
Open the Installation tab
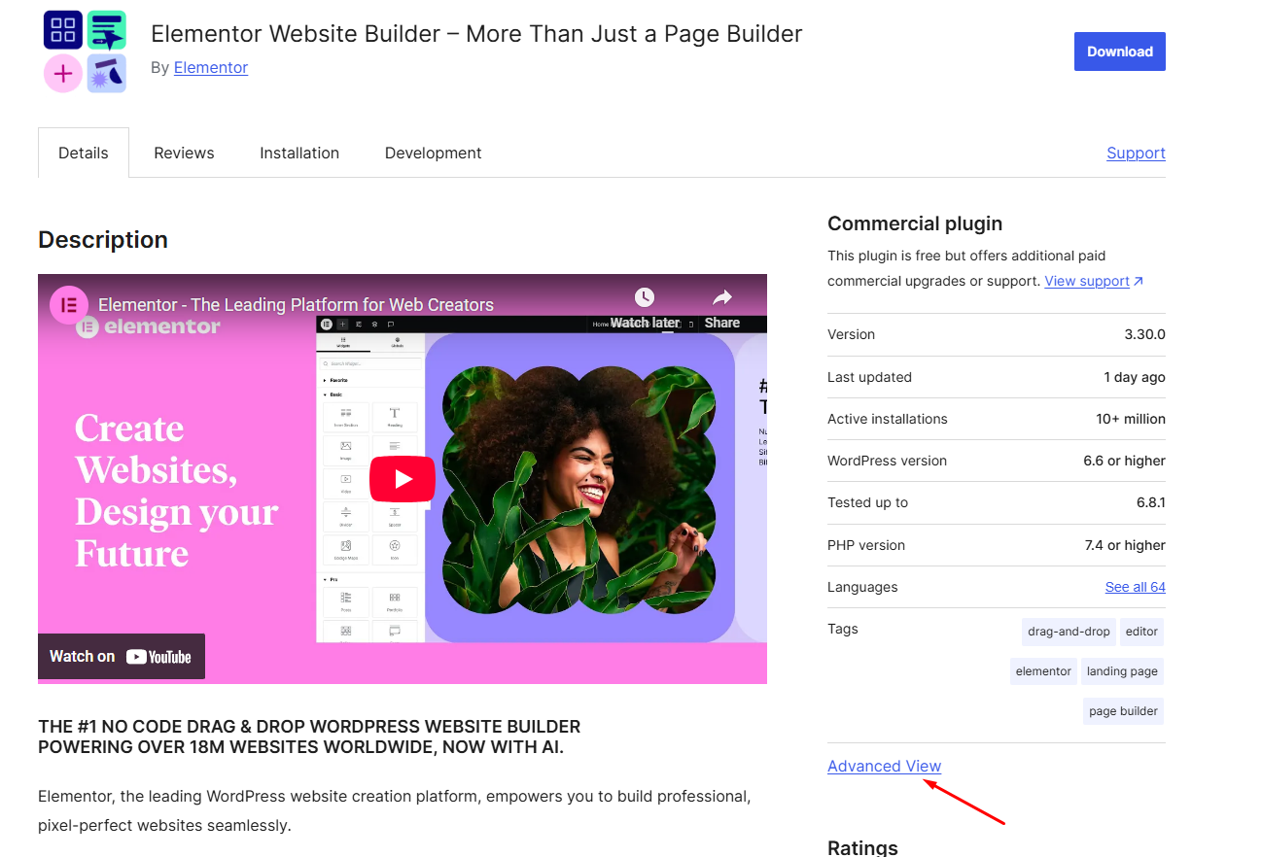[299, 153]
